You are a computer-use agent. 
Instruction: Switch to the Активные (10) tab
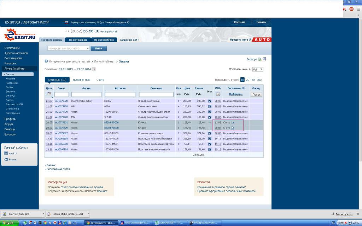(x=57, y=80)
